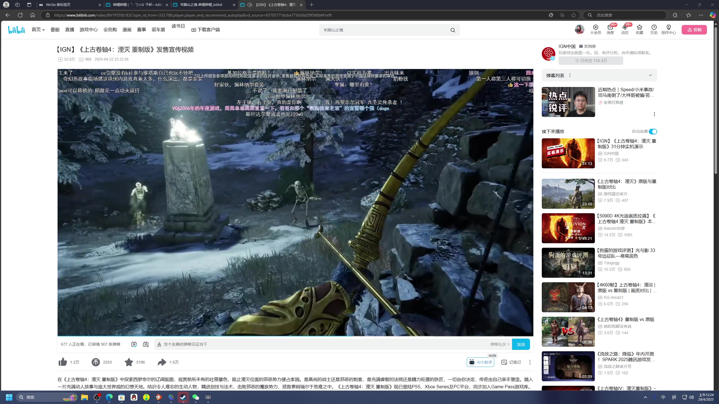Click 下载客户端 link
Viewport: 719px width, 404px height.
(206, 29)
